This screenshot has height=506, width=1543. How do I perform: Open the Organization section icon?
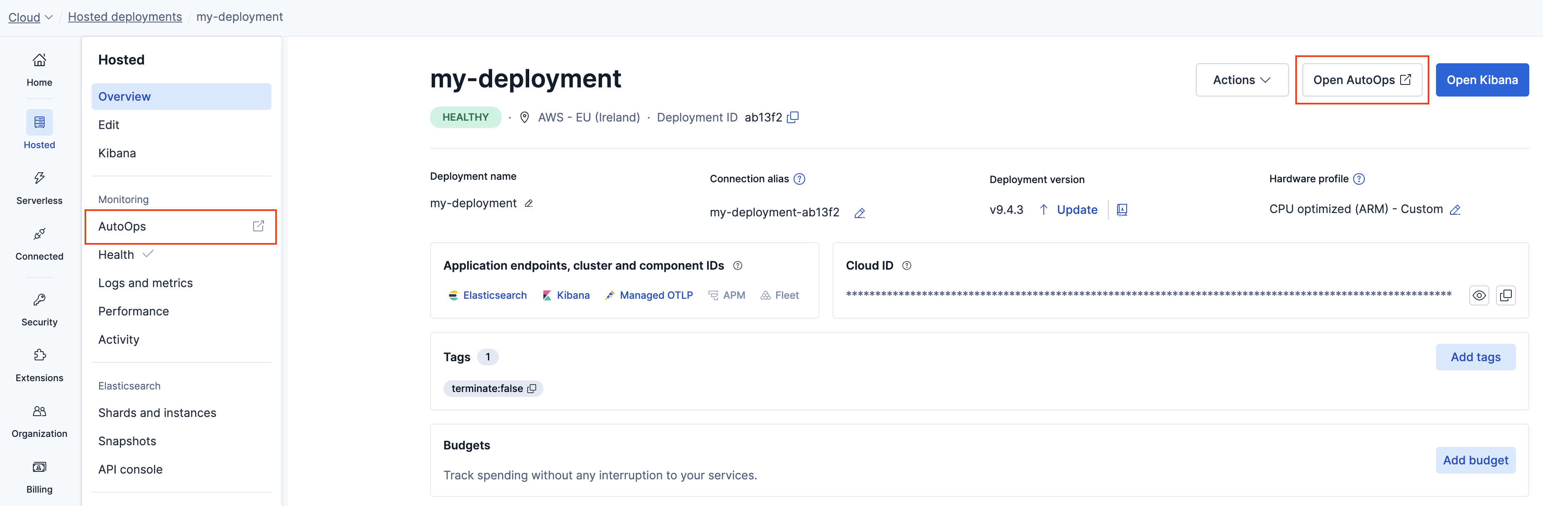[x=39, y=411]
